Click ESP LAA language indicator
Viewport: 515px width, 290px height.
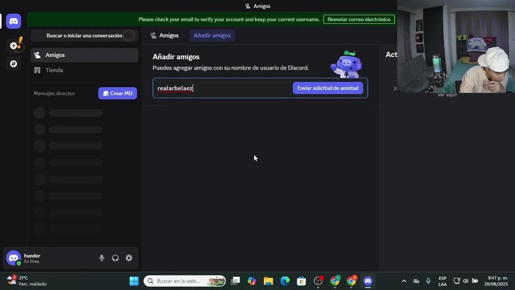[442, 281]
